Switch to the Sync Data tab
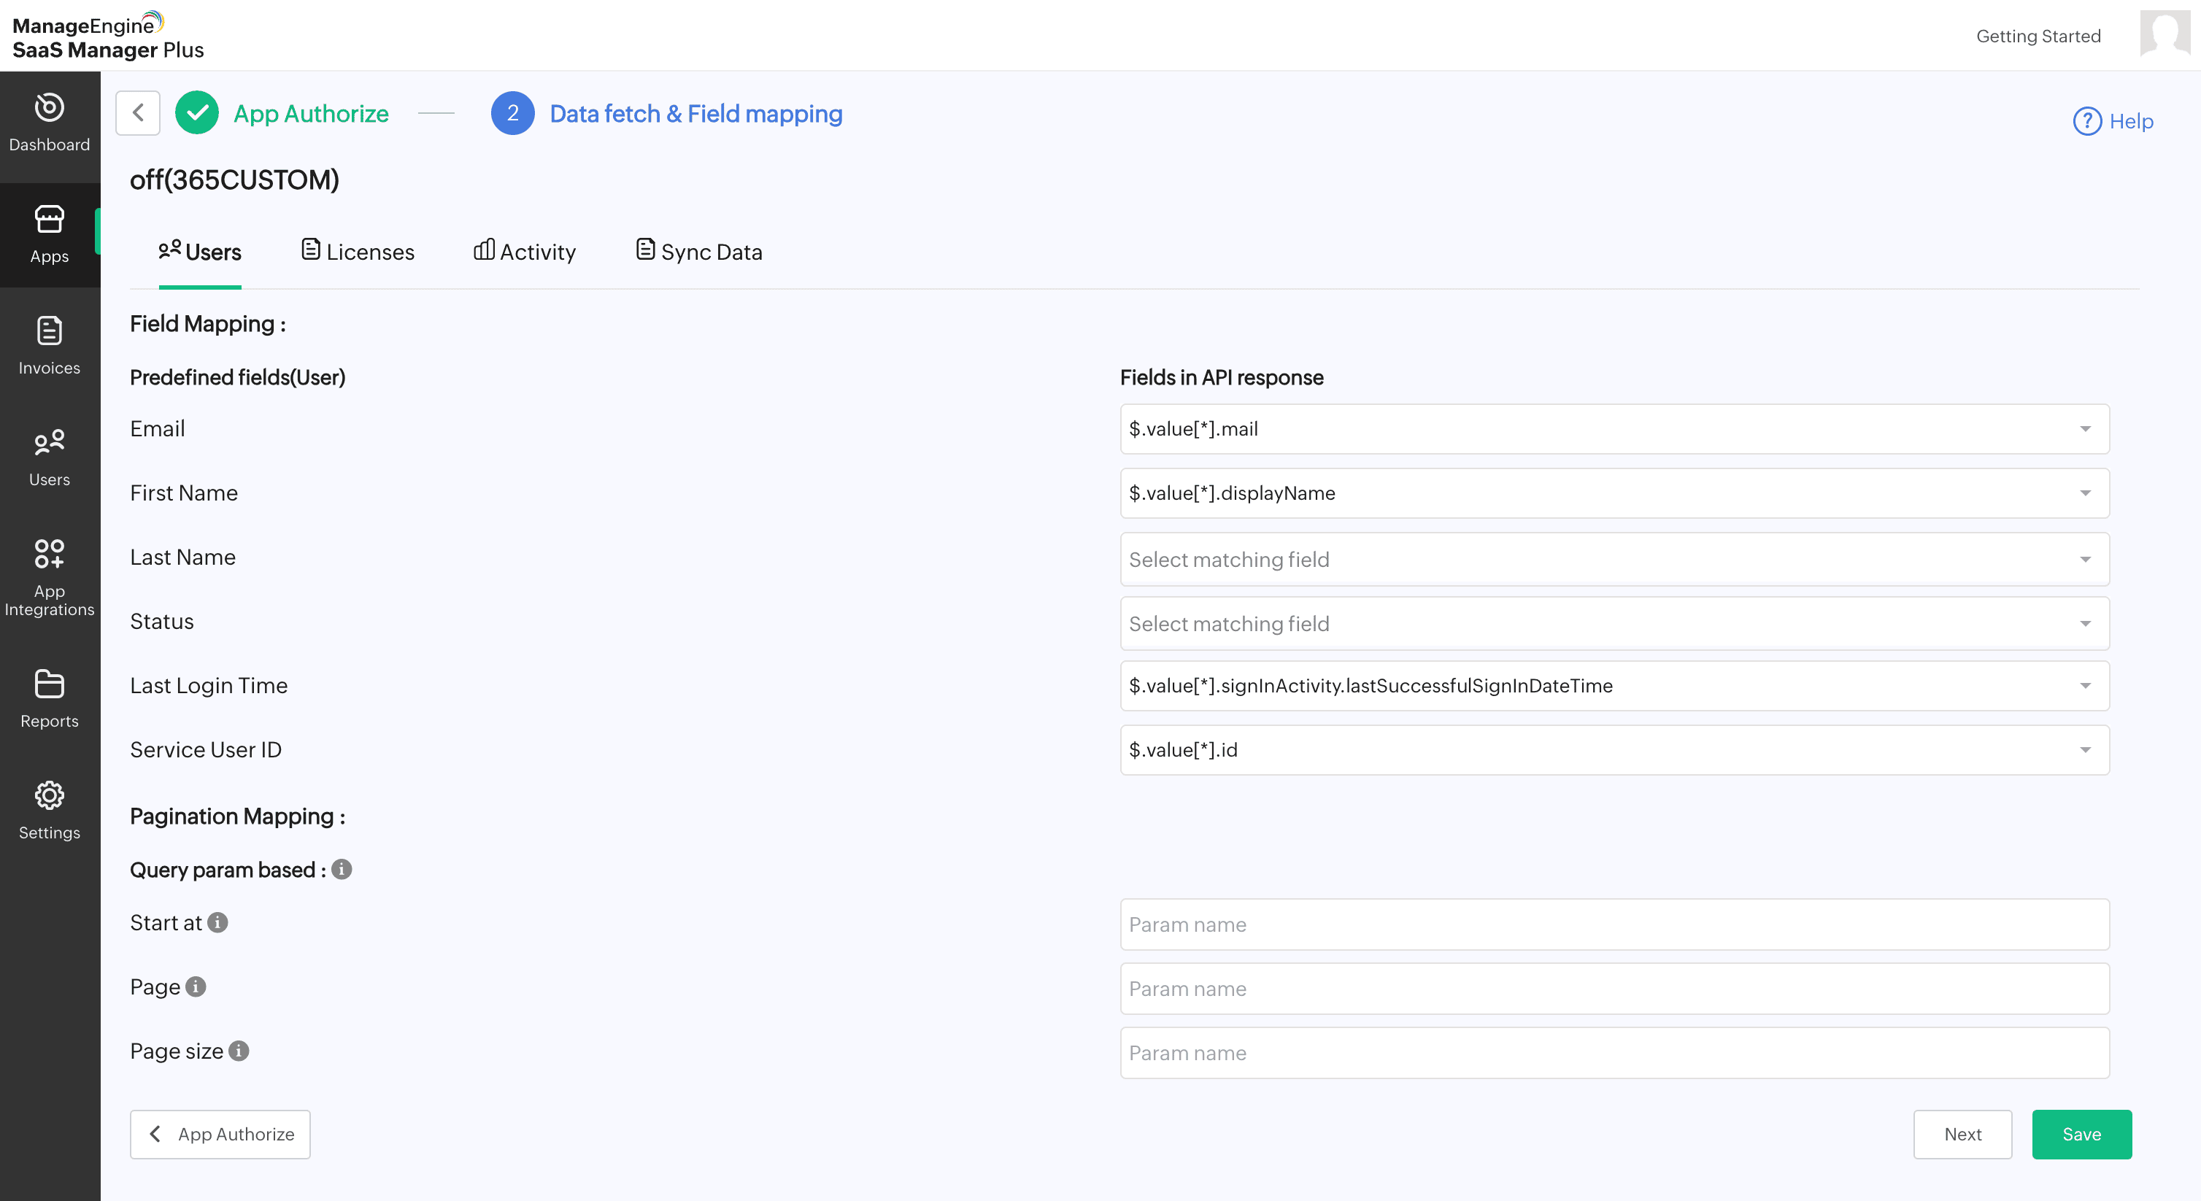The width and height of the screenshot is (2201, 1201). (699, 252)
